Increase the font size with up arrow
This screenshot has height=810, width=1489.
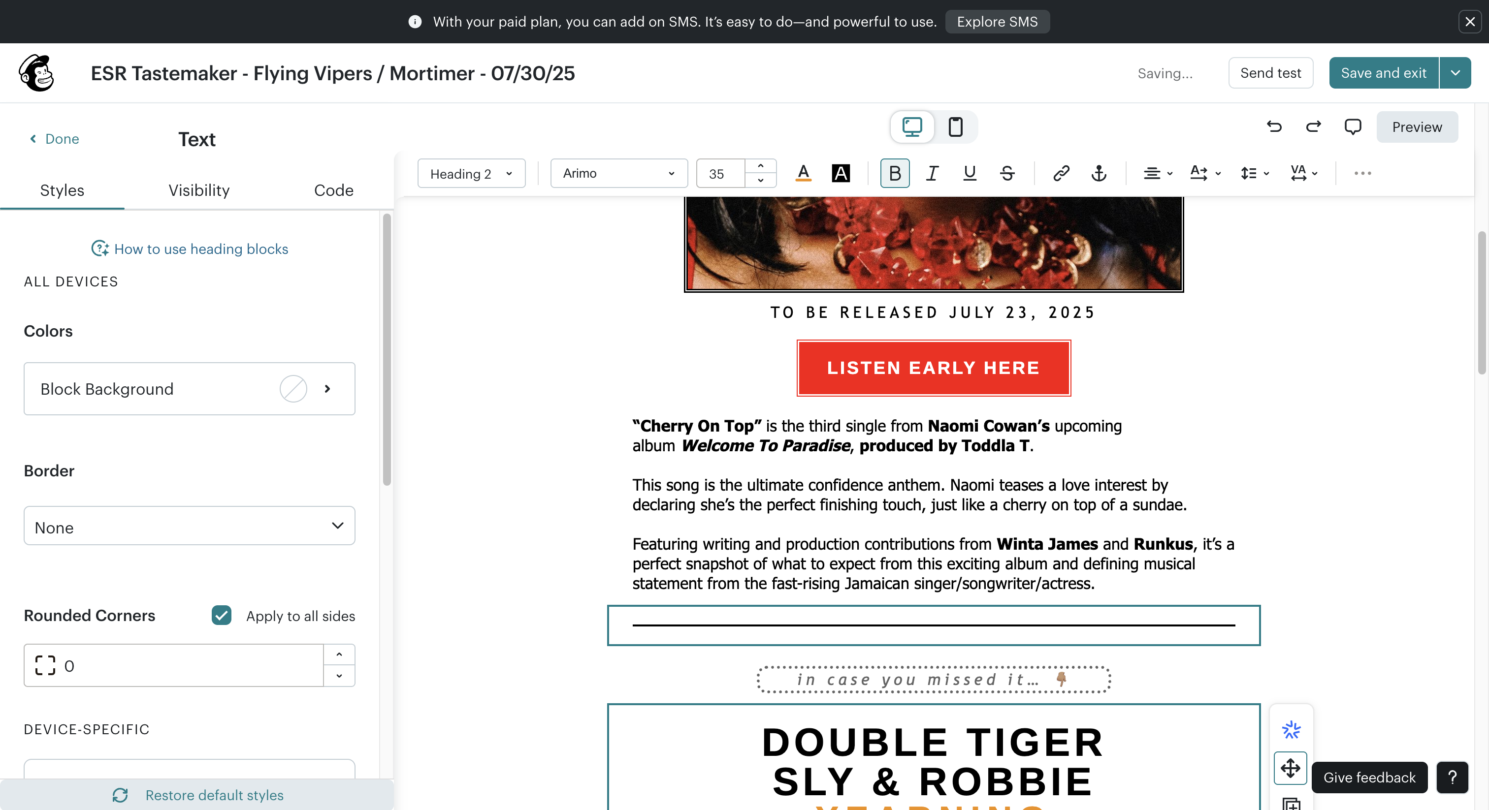[x=761, y=166]
